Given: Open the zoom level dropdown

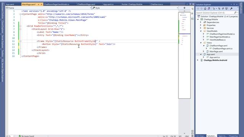Looking at the screenshot, I should pos(14,136).
